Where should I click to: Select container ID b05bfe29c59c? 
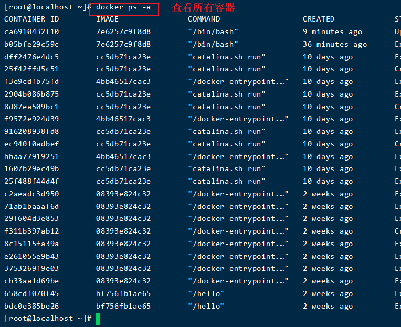(31, 44)
